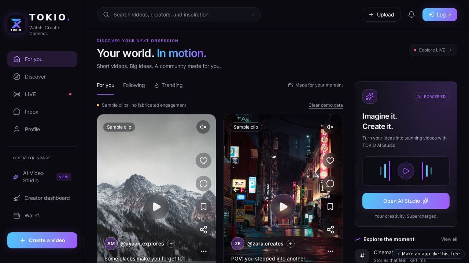Click the Log in button
This screenshot has height=263, width=469.
click(440, 15)
